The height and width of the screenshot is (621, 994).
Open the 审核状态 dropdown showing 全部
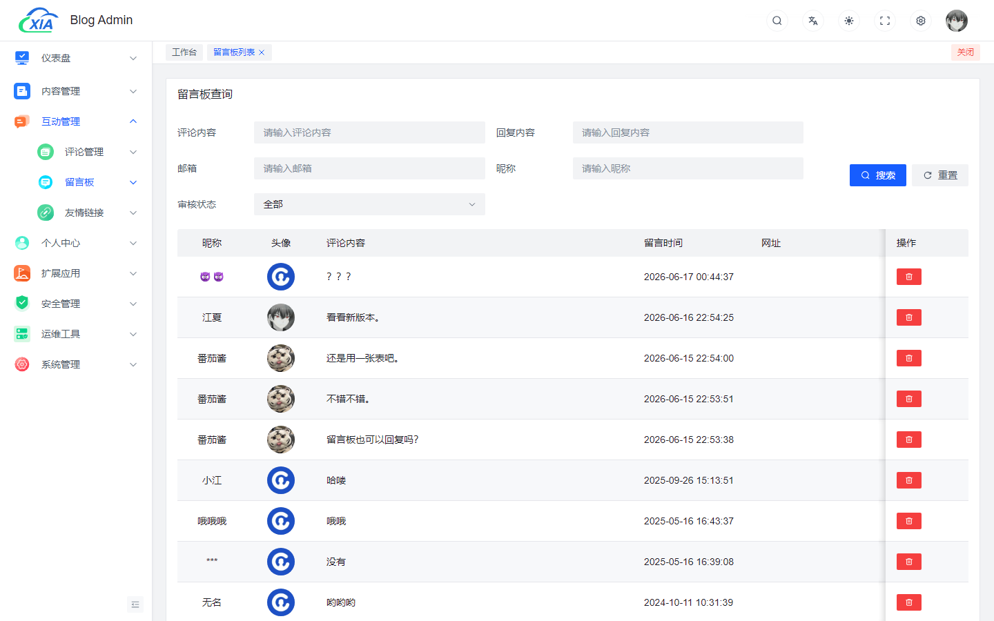(369, 204)
